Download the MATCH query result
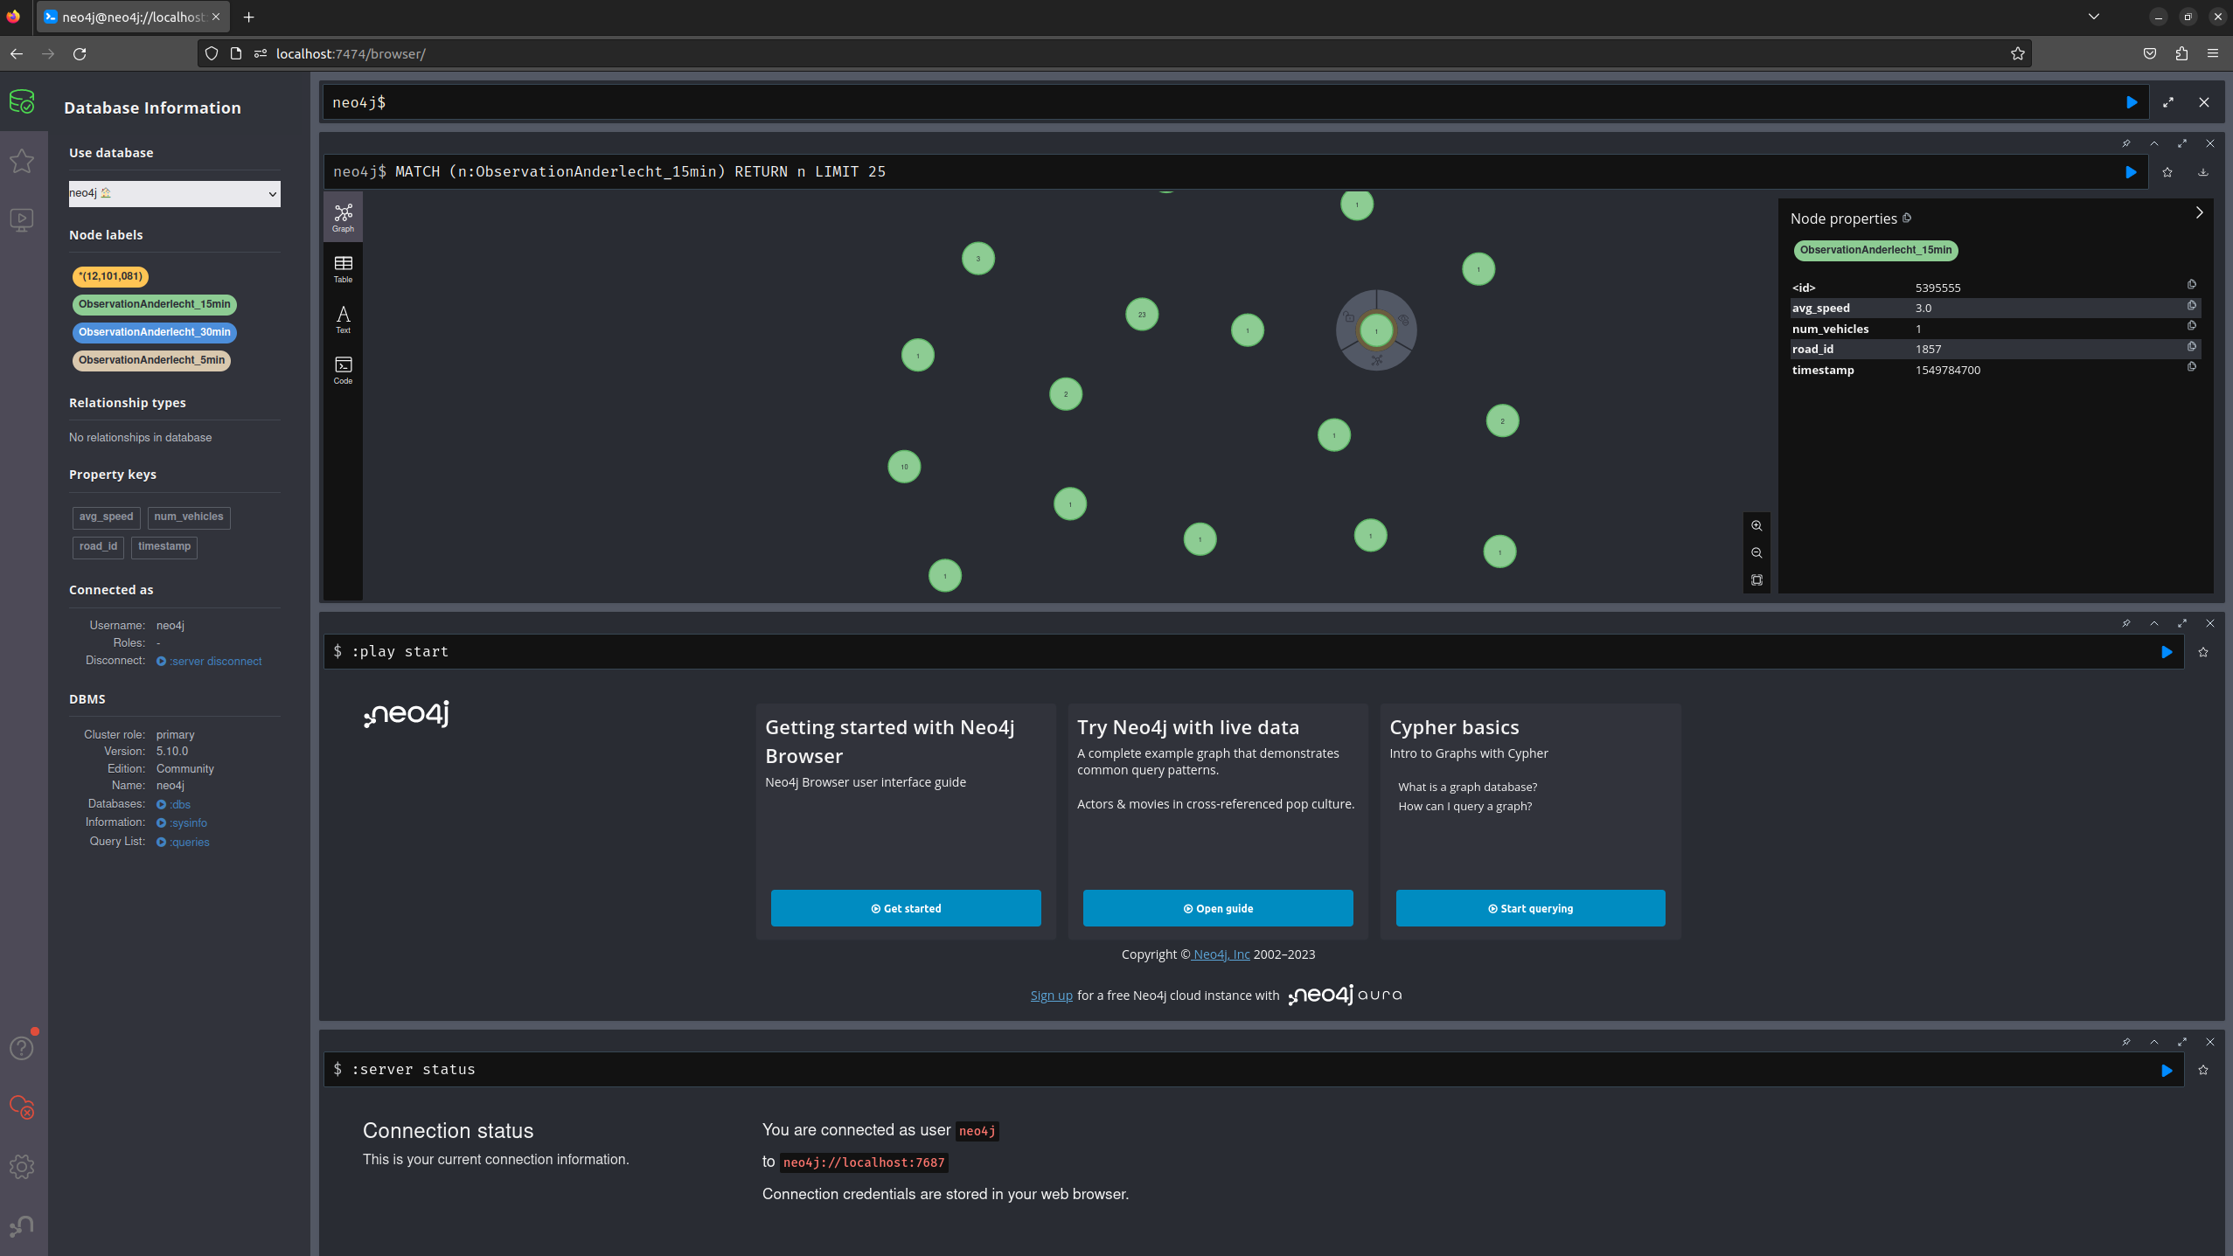 coord(2202,172)
